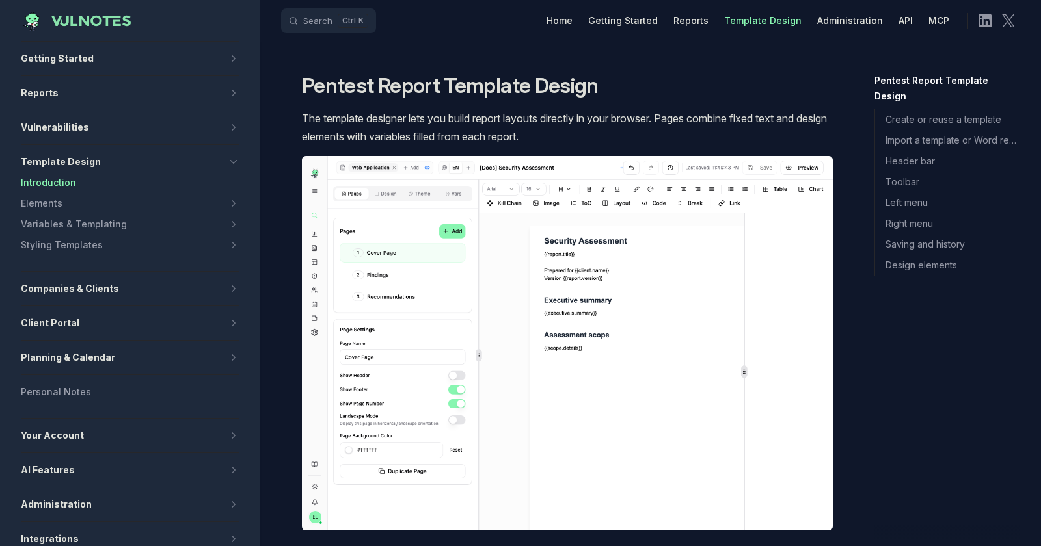Jump to the Design elements section
This screenshot has height=546, width=1041.
921,265
